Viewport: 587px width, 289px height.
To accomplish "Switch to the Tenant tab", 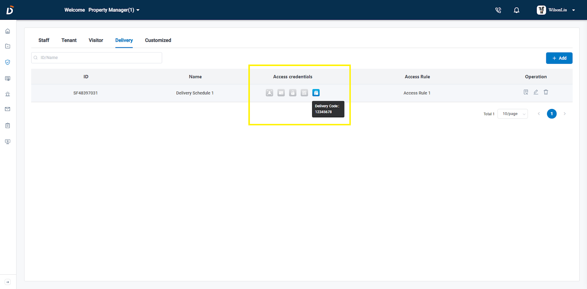I will click(69, 40).
